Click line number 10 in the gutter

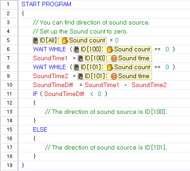point(9,85)
